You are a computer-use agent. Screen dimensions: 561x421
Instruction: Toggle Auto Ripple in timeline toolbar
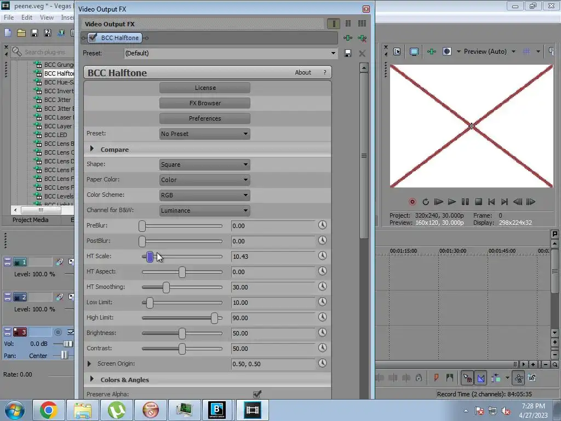pos(496,378)
